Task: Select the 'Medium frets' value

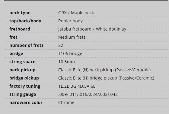Action: pos(72,37)
